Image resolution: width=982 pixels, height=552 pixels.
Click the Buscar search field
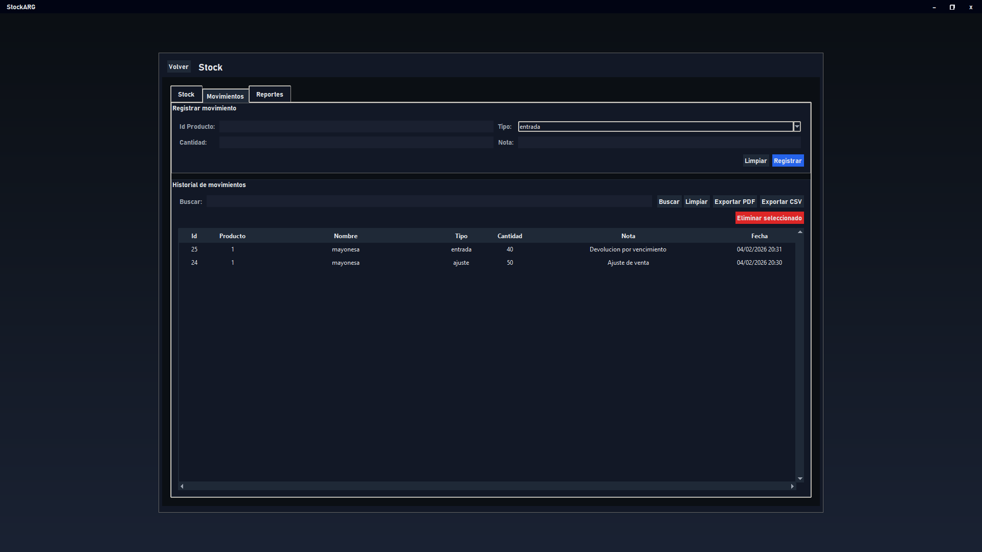coord(429,202)
